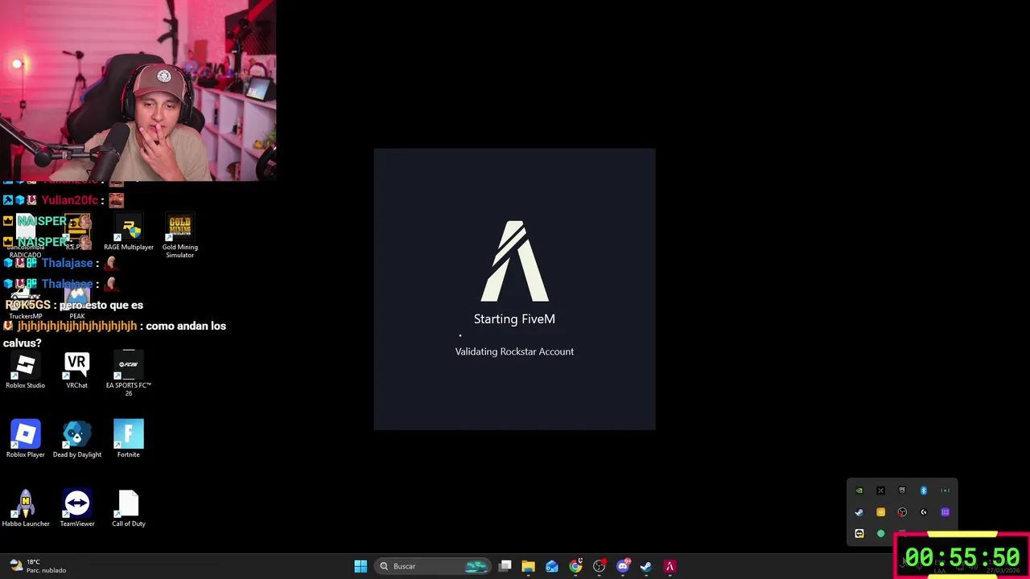Open the Roblox Player desktop icon
Screen dimensions: 1030x579
point(26,440)
